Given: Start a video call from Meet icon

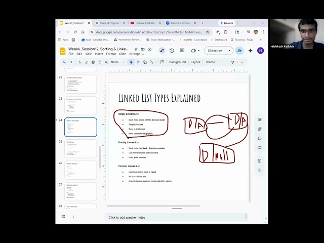Looking at the screenshot, I should (x=193, y=51).
